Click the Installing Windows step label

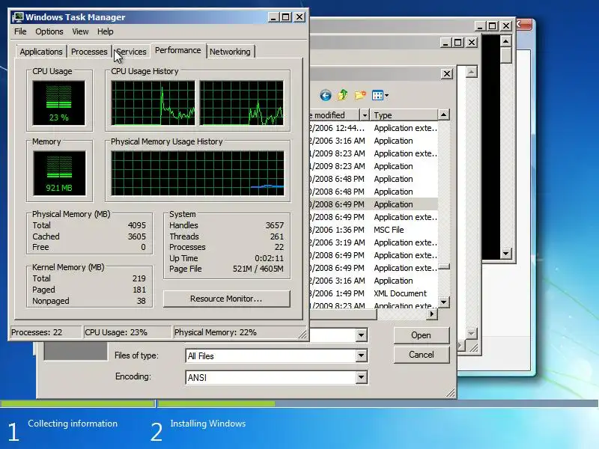click(208, 424)
